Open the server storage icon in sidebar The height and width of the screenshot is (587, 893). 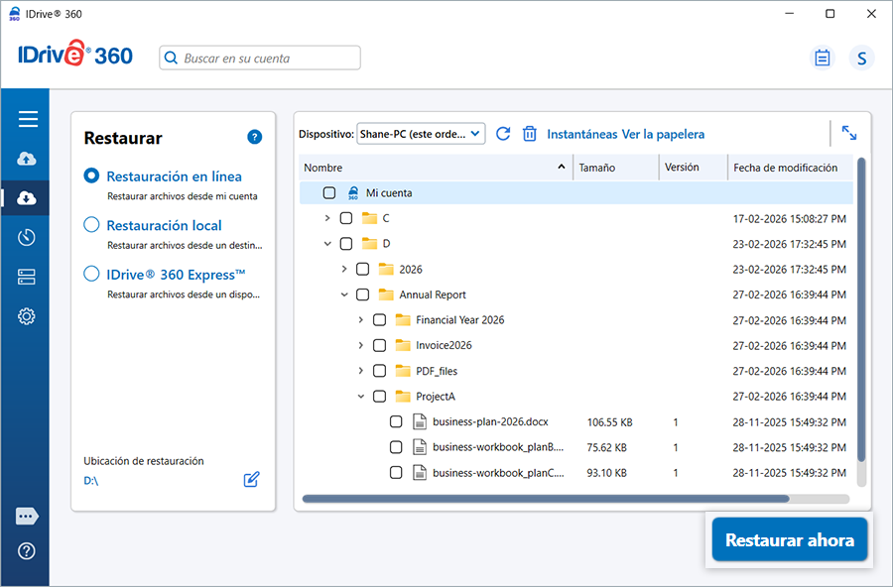pyautogui.click(x=27, y=277)
